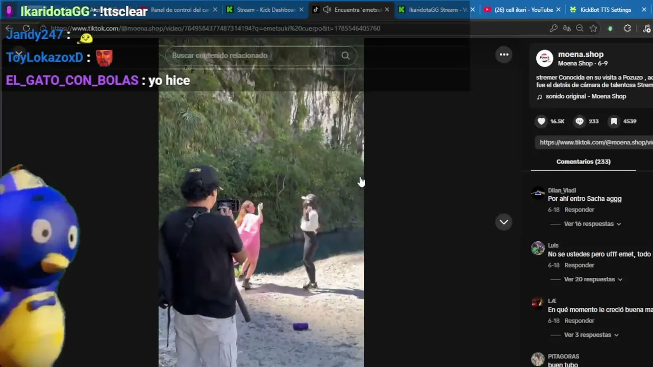Open Dilan_Vladi username link
Image resolution: width=653 pixels, height=367 pixels.
coord(562,191)
